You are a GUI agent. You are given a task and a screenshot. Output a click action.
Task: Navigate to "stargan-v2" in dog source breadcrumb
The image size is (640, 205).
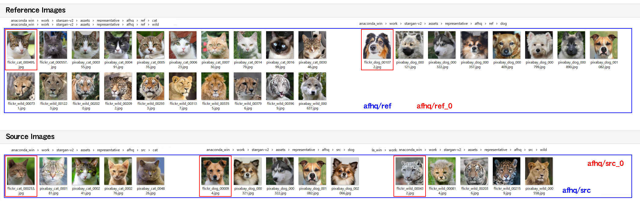[260, 150]
